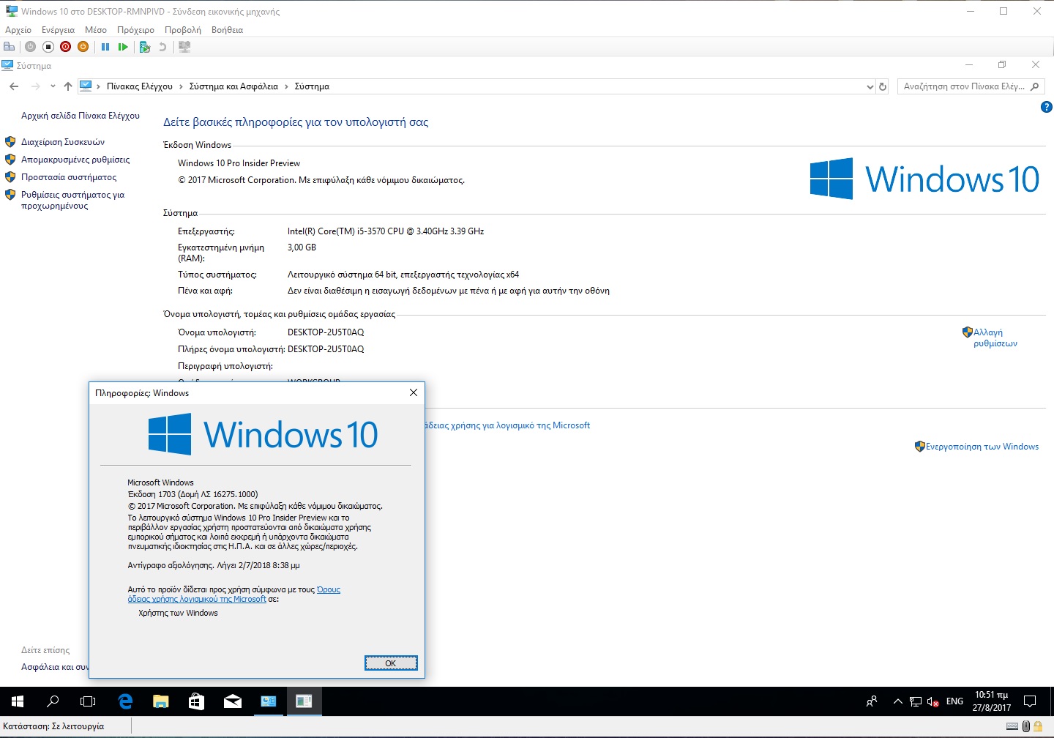1054x738 pixels.
Task: Click the mouse icon in Hyper-V status bar
Action: click(1026, 726)
